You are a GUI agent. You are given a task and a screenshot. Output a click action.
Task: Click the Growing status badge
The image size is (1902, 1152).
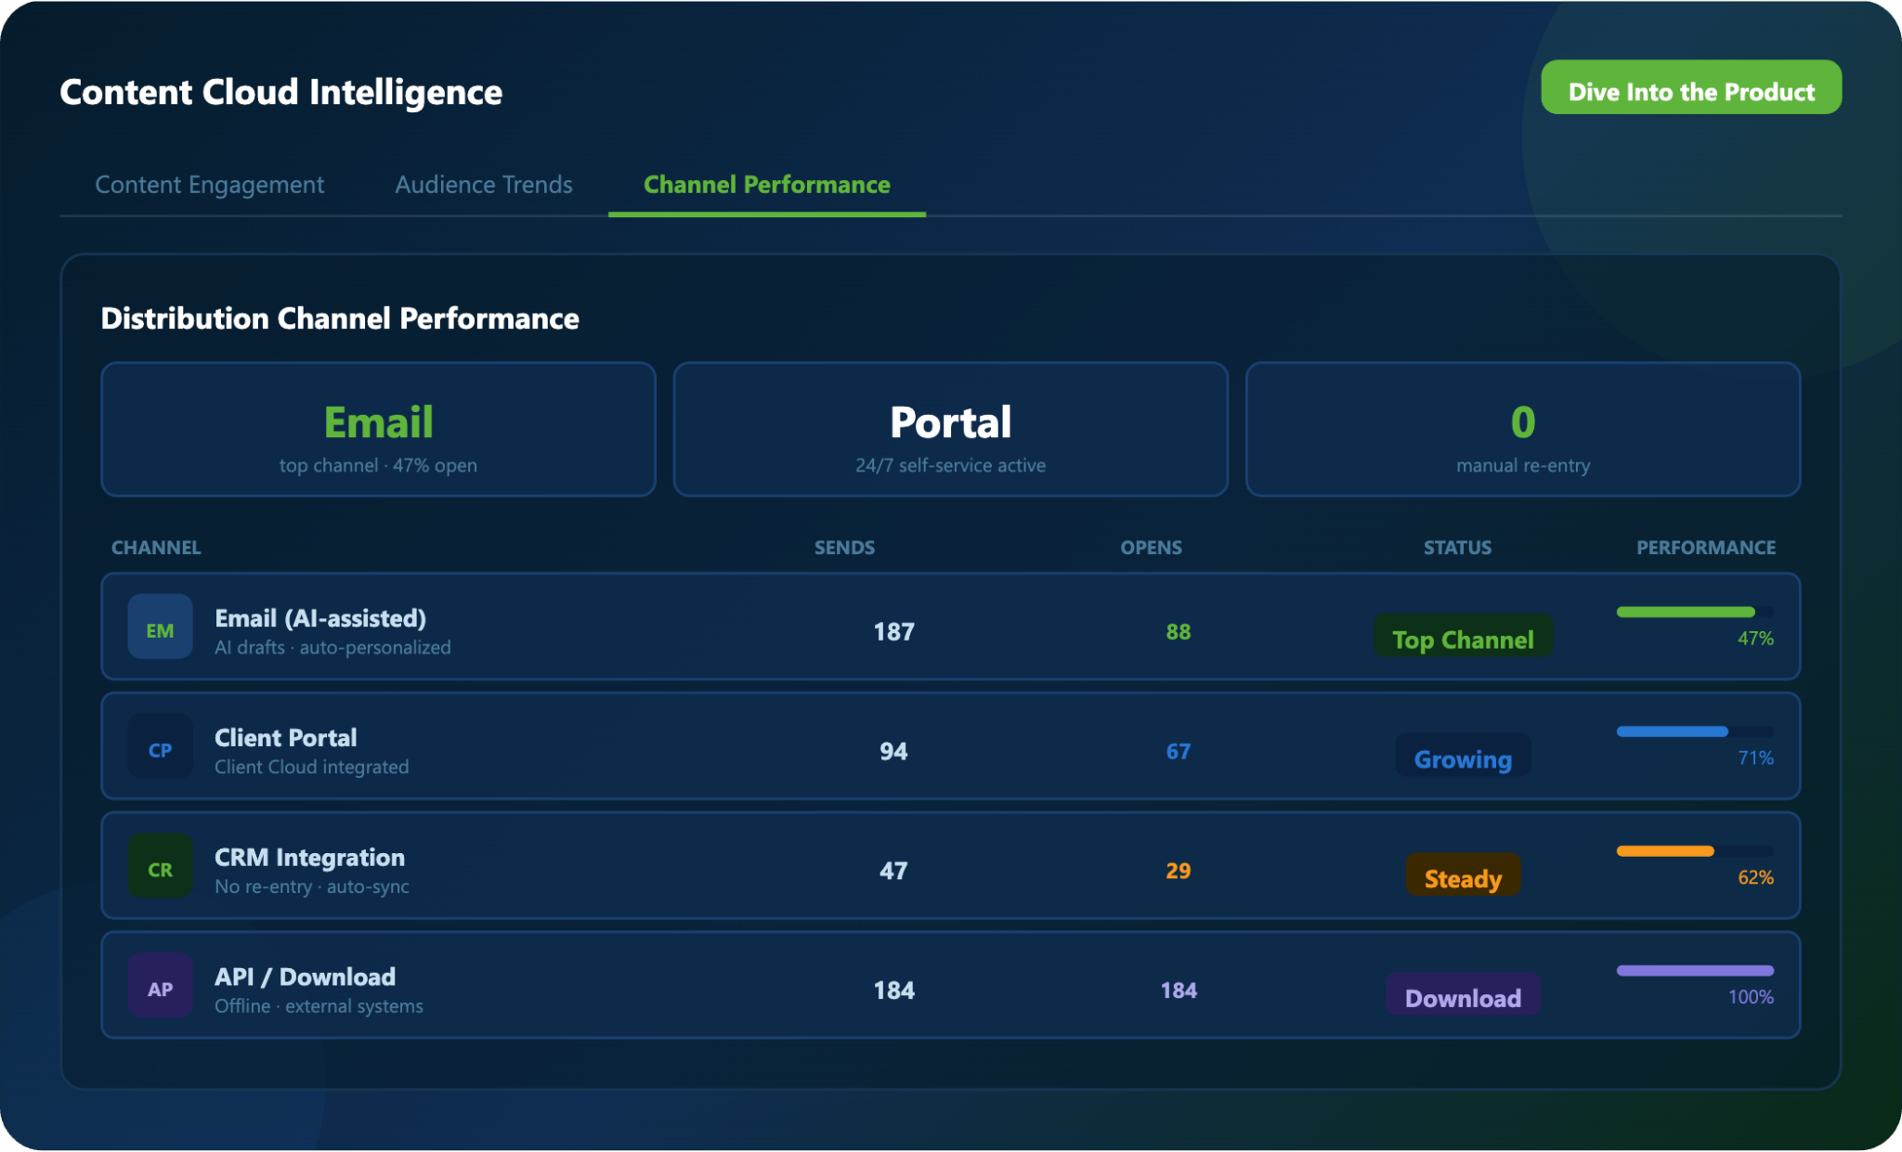(x=1462, y=757)
